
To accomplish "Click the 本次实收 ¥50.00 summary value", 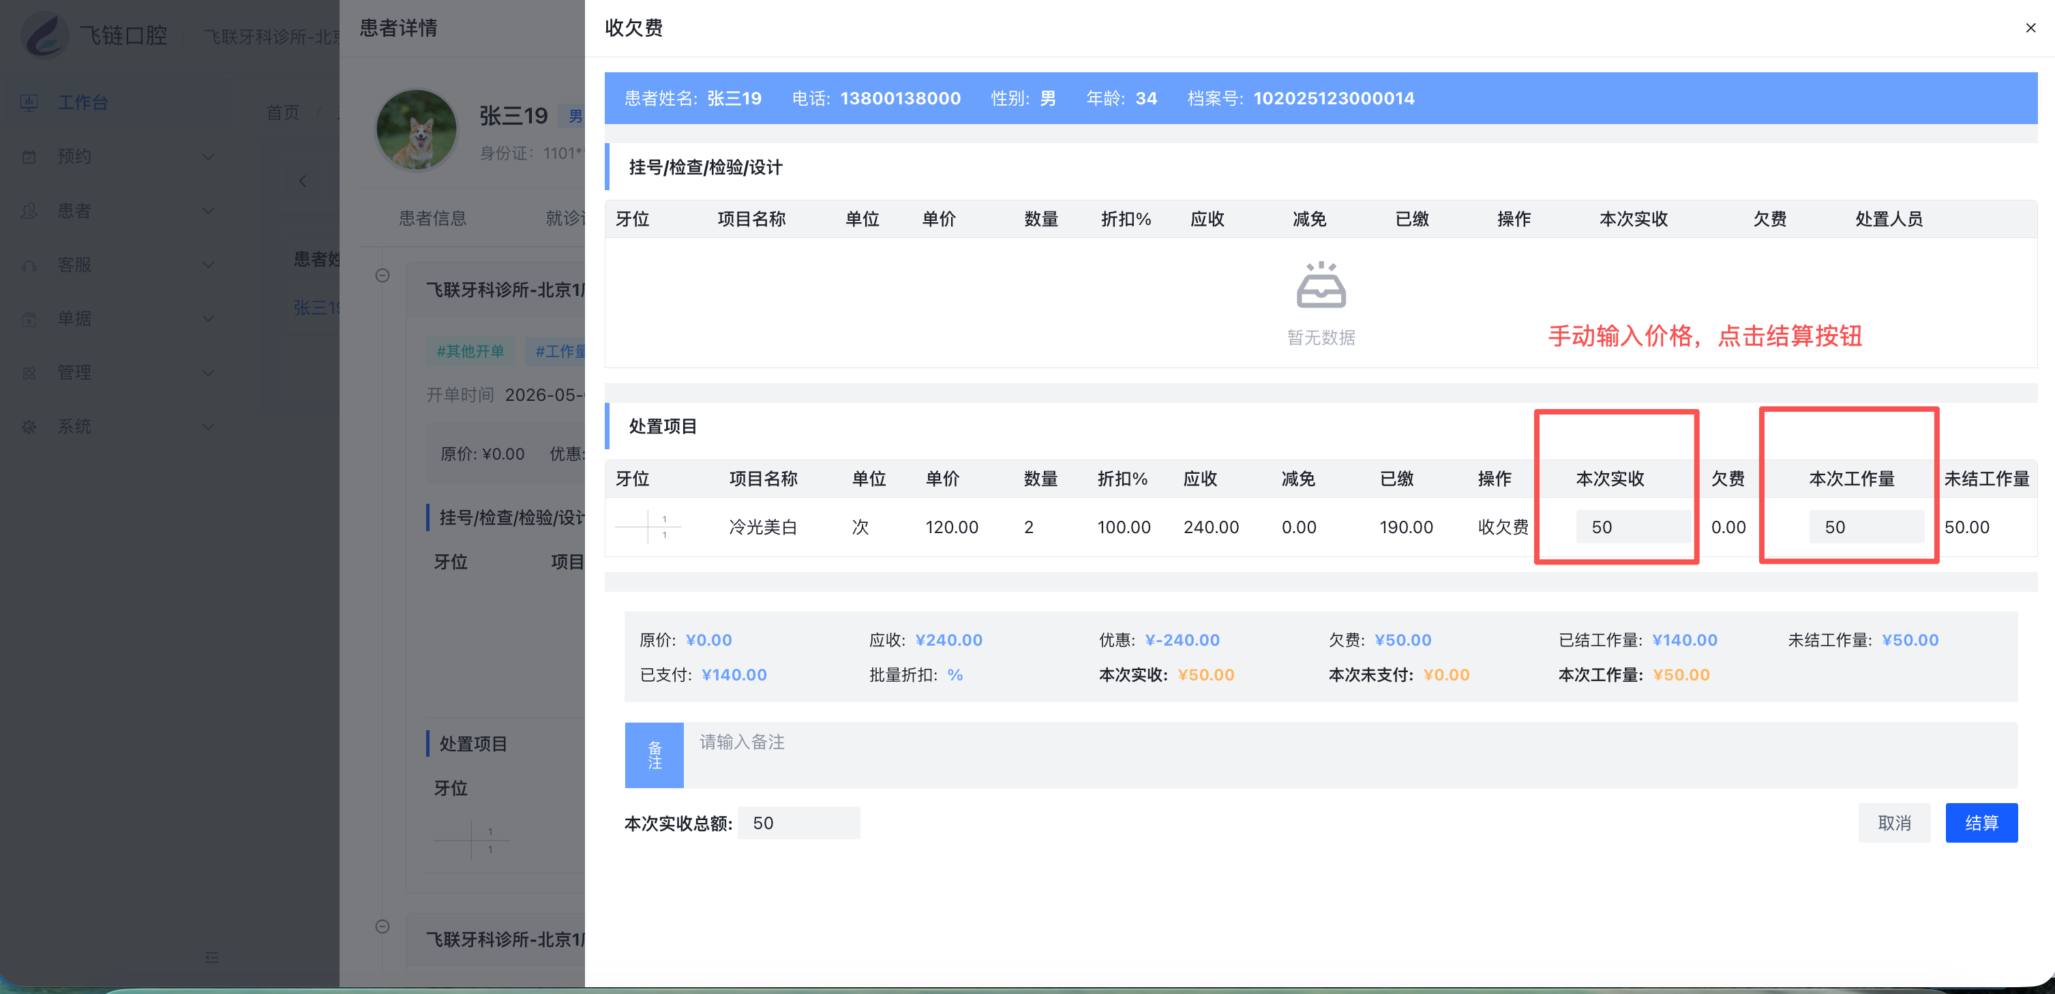I will pos(1206,675).
